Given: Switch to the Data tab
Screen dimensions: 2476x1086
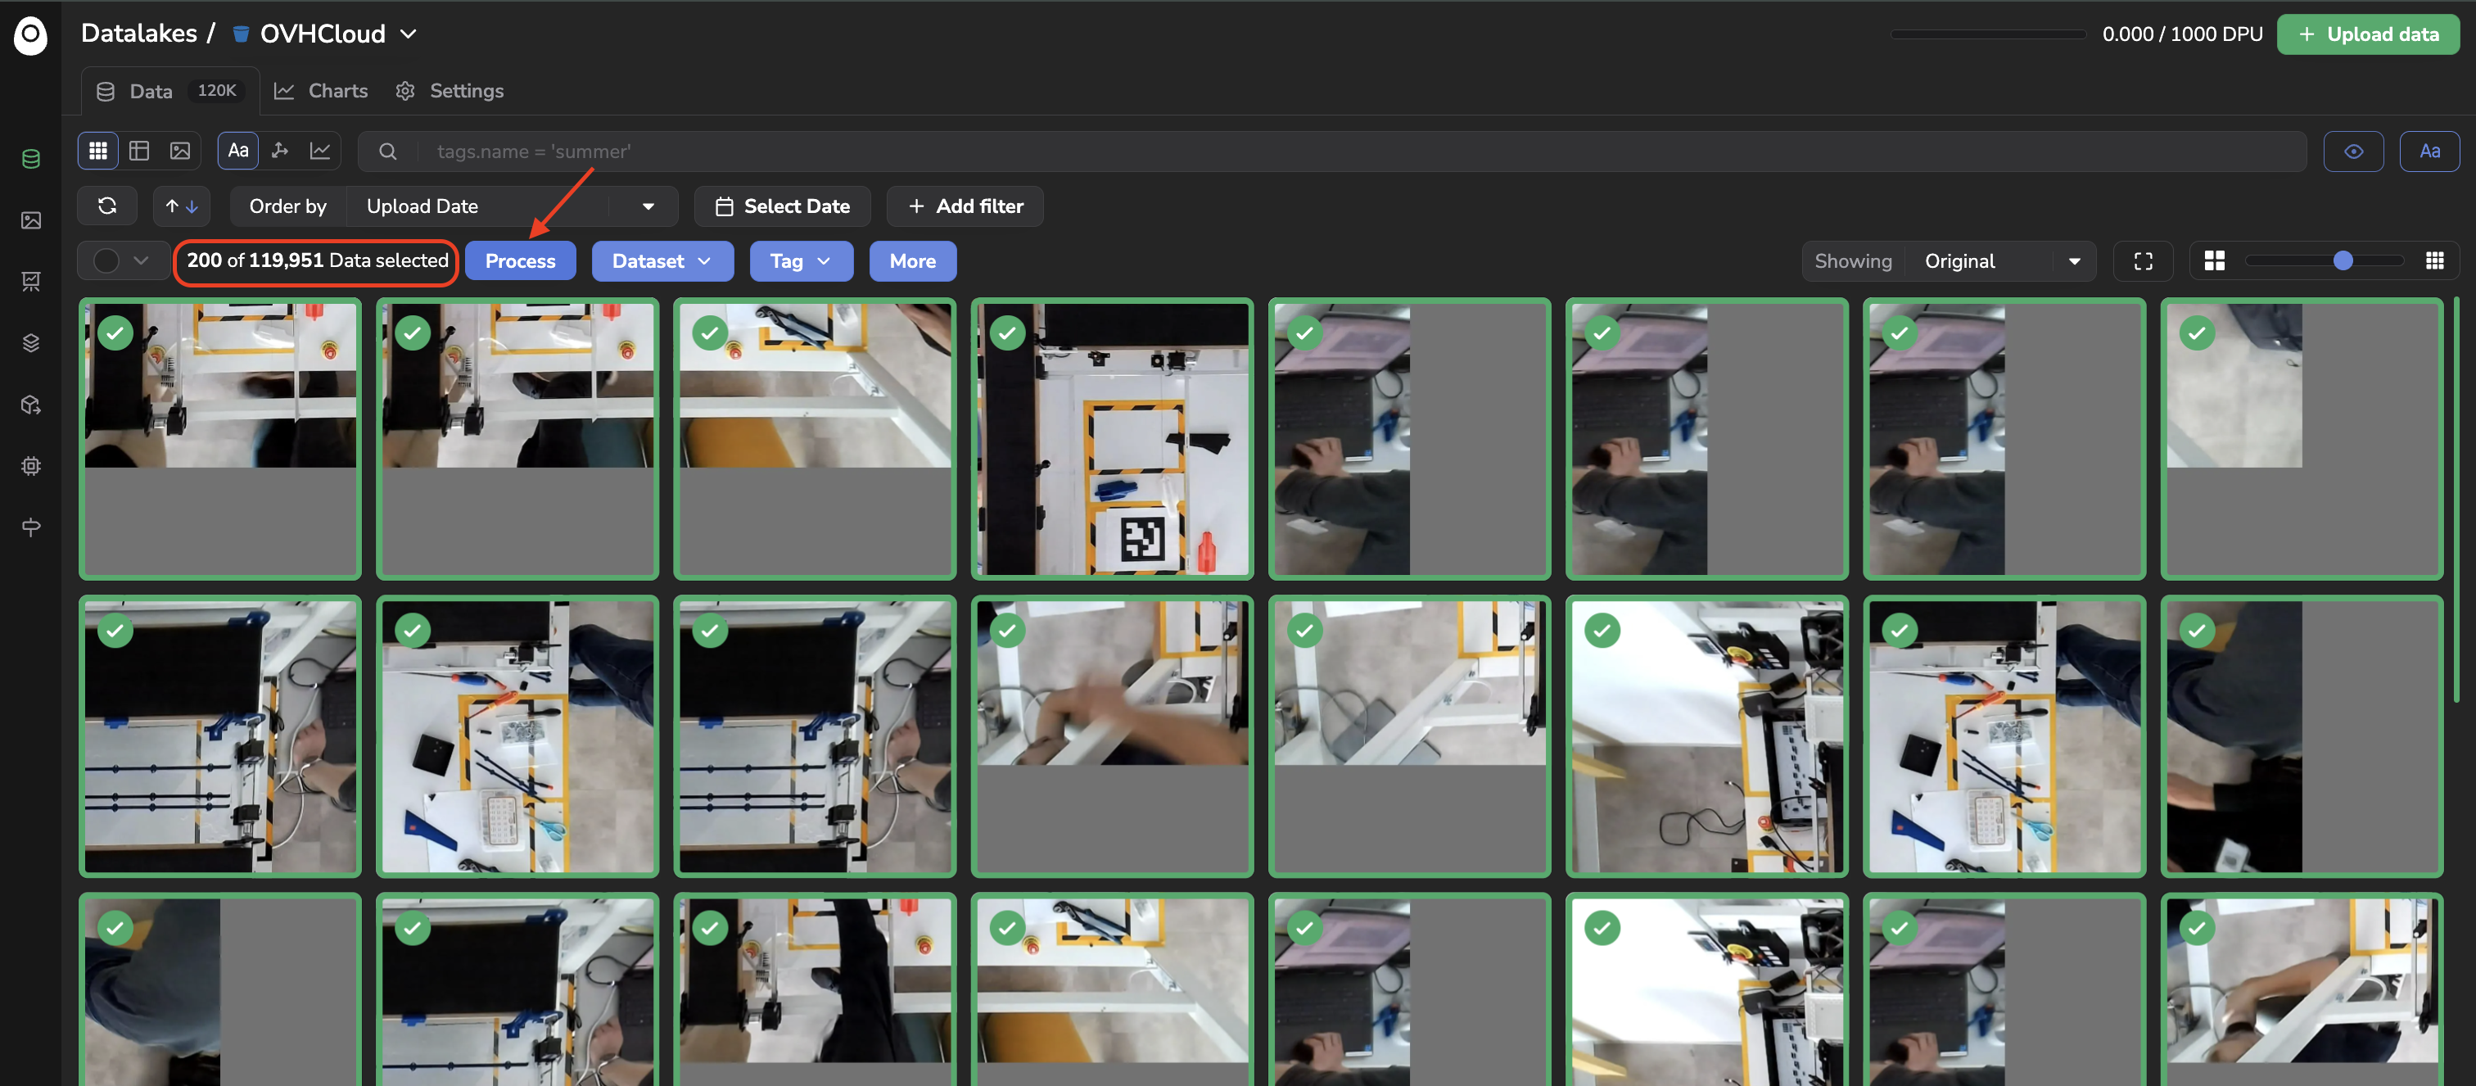Looking at the screenshot, I should click(170, 91).
